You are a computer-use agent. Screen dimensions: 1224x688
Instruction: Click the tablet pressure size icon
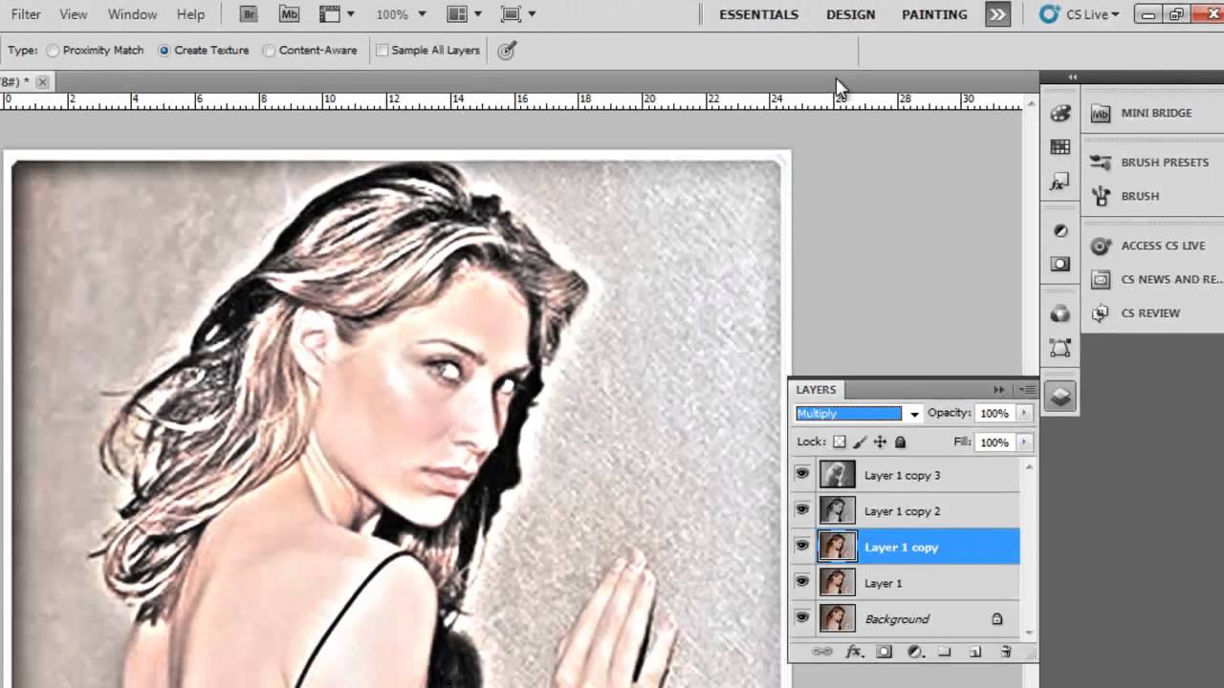507,51
